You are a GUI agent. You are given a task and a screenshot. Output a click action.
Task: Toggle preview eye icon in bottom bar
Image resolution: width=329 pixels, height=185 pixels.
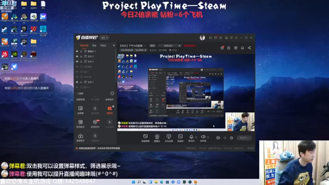pyautogui.click(x=225, y=138)
